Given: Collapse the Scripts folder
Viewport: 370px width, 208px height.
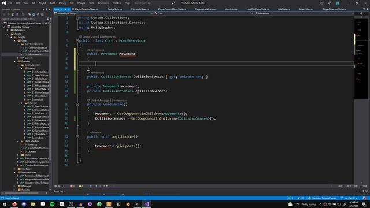Looking at the screenshot, I should click(x=11, y=37).
